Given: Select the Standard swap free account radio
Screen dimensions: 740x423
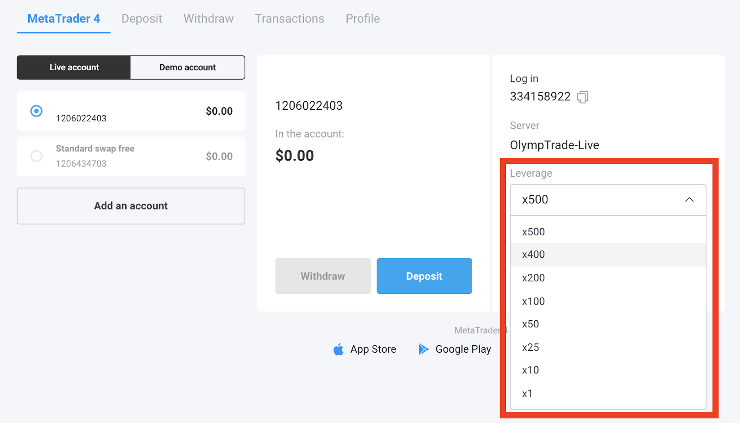Looking at the screenshot, I should [37, 156].
